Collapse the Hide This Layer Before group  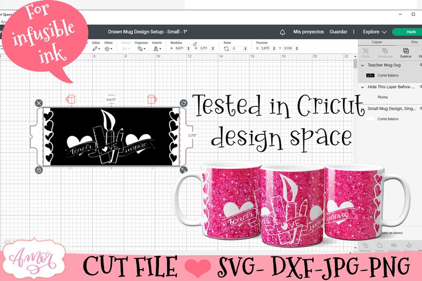[362, 87]
